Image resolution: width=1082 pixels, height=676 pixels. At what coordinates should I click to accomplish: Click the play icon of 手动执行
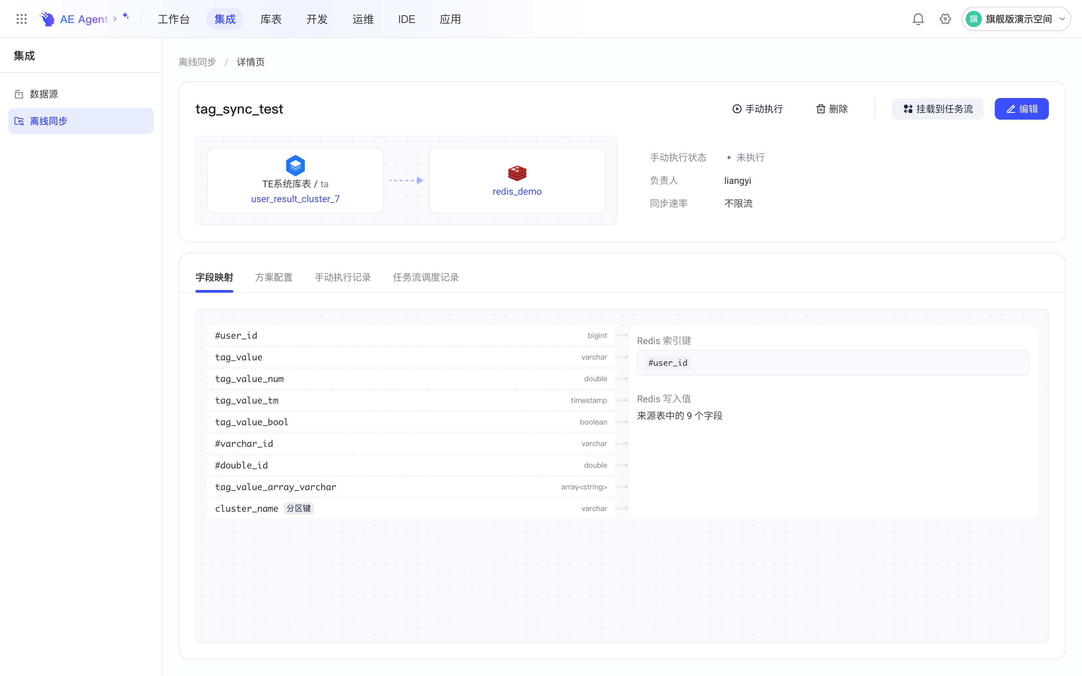(x=737, y=109)
